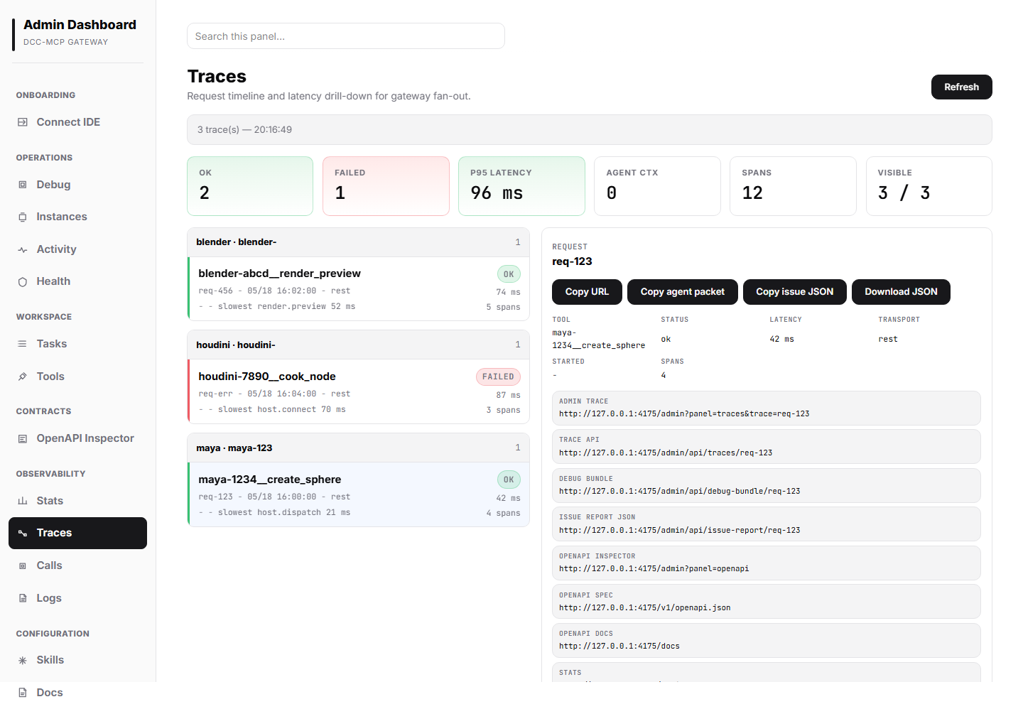Click the Instances sidebar icon

(23, 217)
